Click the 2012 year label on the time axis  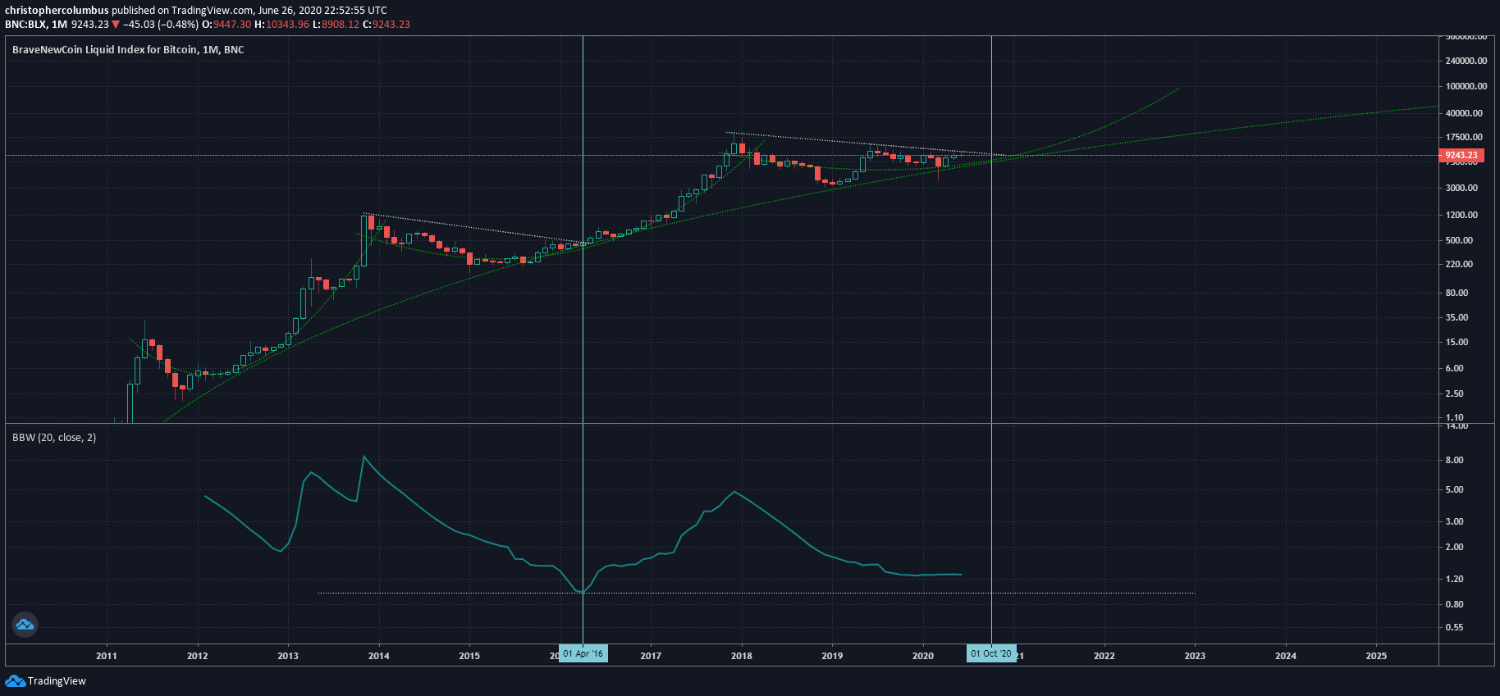(197, 655)
